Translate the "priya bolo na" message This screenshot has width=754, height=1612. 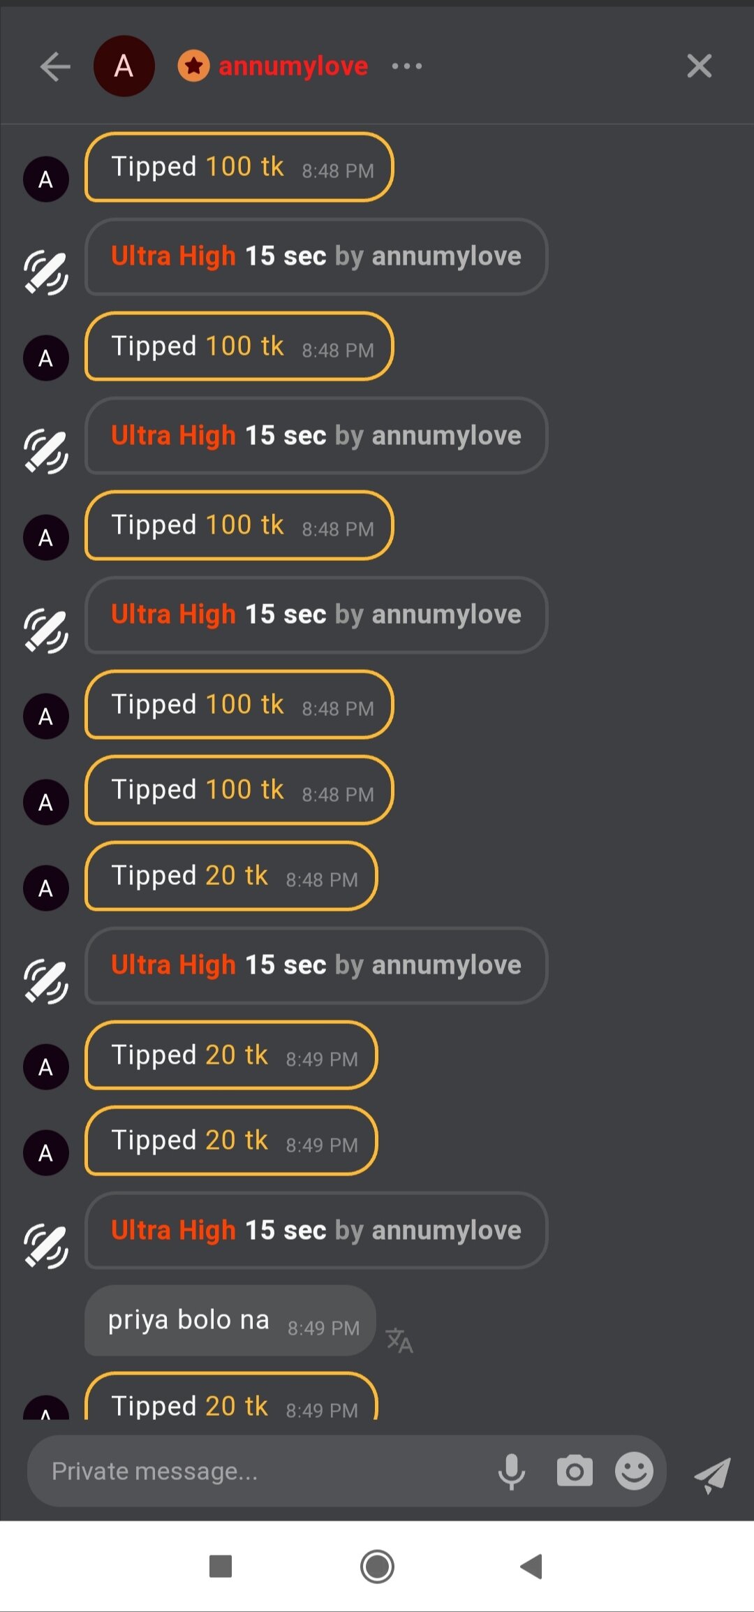click(x=399, y=1340)
